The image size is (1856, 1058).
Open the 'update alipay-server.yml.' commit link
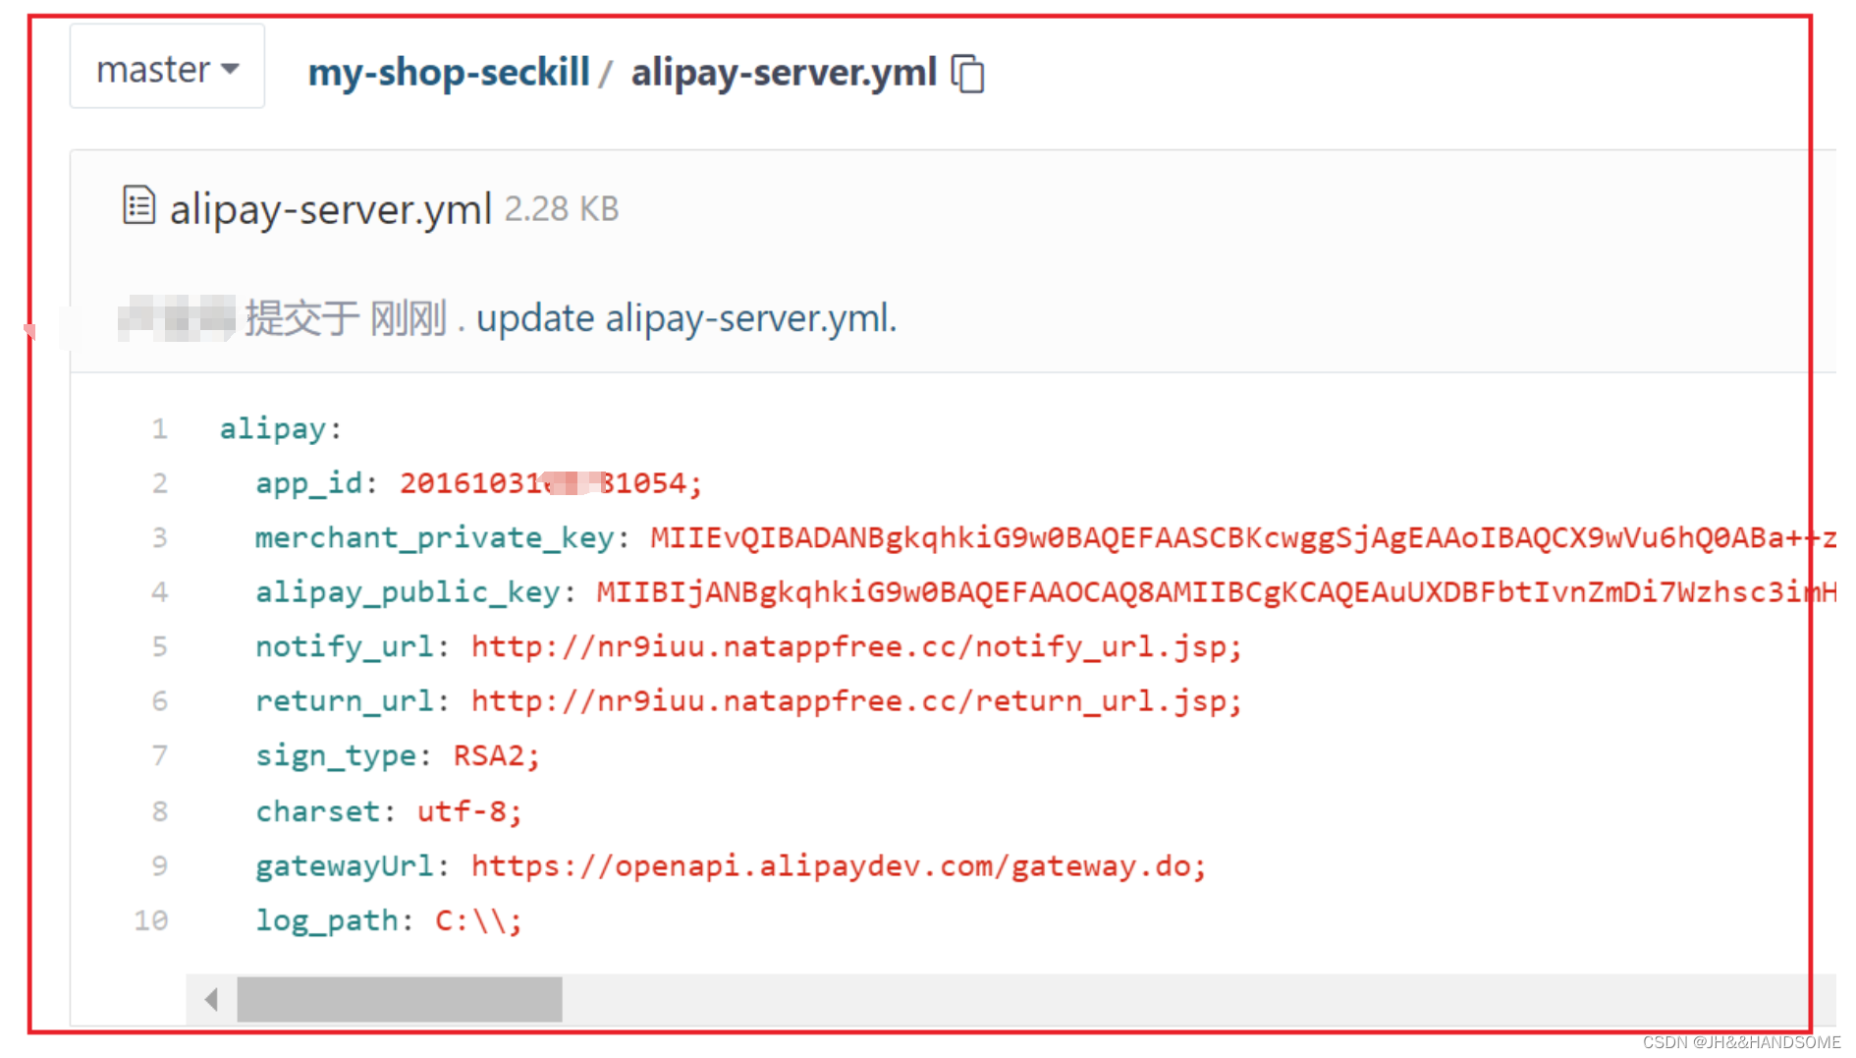(686, 319)
